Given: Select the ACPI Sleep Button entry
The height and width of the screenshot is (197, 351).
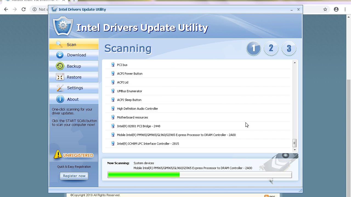Looking at the screenshot, I should tap(198, 100).
